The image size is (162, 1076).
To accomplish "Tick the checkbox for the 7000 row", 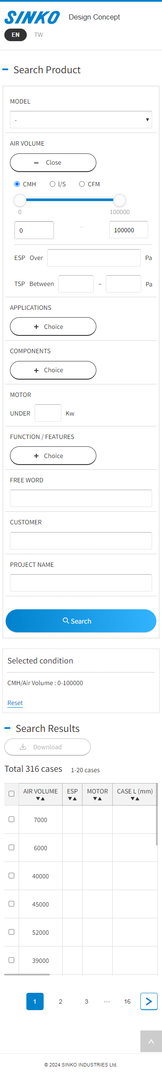I will 12,819.
